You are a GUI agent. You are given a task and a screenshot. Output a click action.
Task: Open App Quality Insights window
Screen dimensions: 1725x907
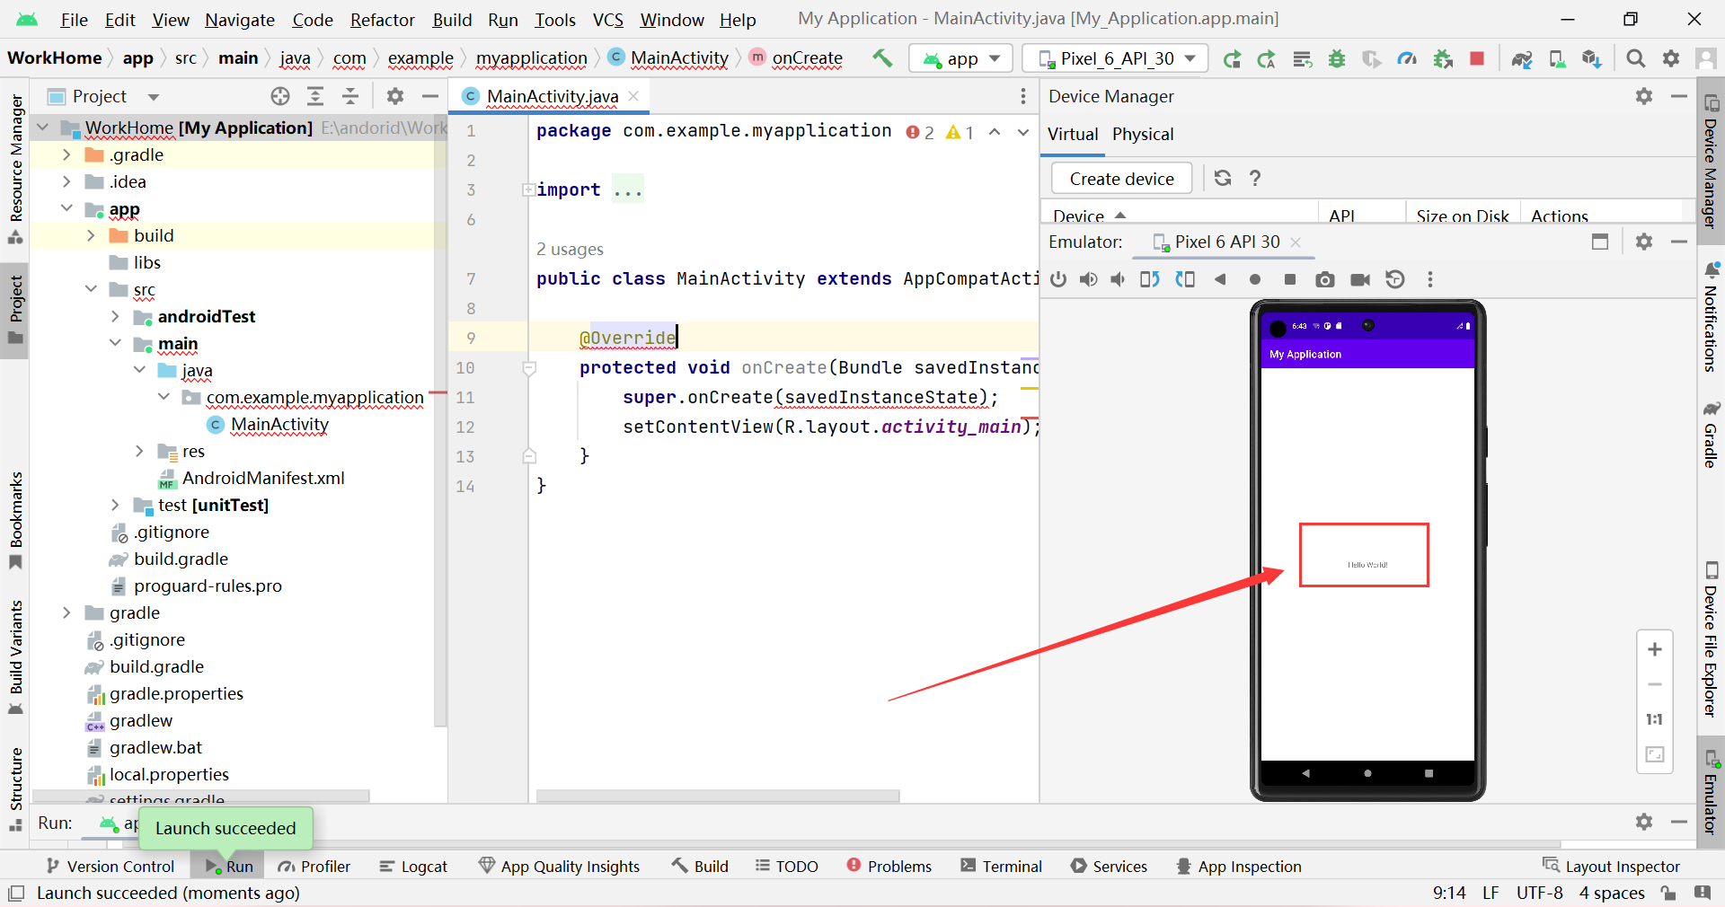coord(560,866)
